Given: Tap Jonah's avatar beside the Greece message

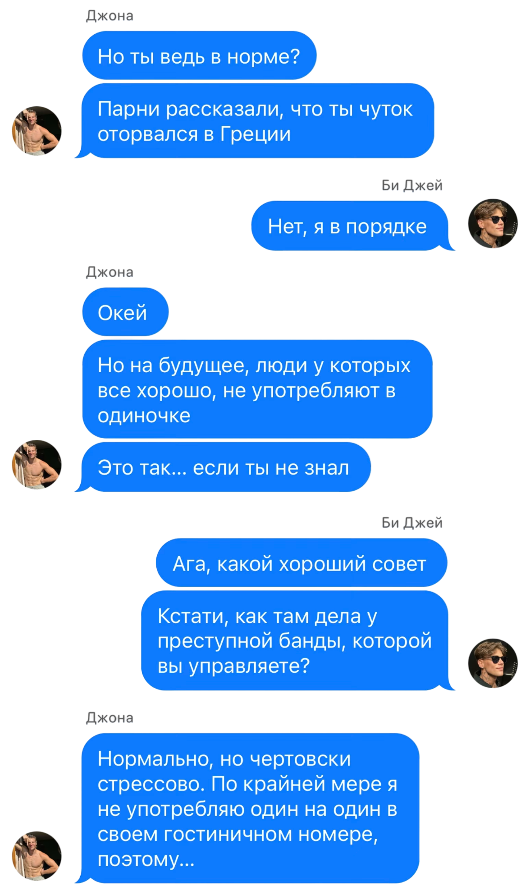Looking at the screenshot, I should [x=37, y=131].
